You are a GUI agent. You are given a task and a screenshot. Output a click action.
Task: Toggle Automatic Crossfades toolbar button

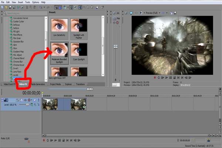point(60,7)
